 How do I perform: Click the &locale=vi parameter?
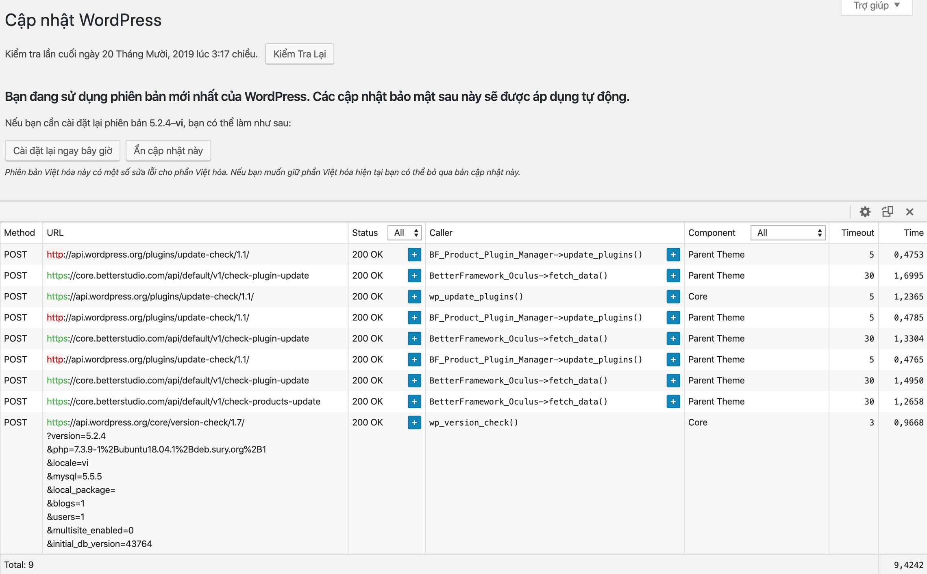click(67, 463)
